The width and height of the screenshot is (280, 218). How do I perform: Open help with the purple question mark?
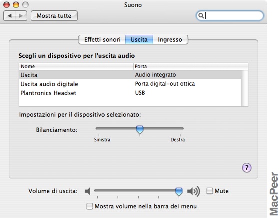pos(247,168)
